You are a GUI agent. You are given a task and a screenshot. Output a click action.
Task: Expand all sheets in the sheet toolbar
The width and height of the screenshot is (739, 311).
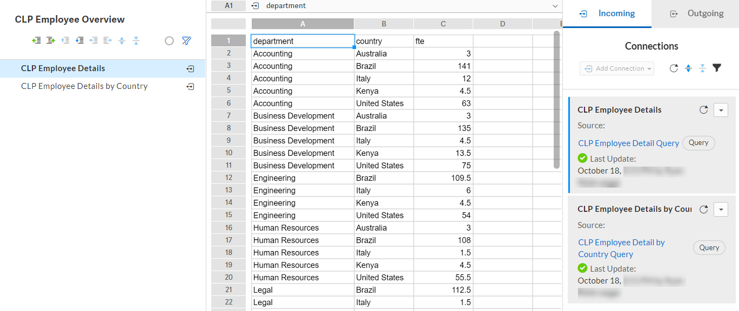(x=122, y=40)
